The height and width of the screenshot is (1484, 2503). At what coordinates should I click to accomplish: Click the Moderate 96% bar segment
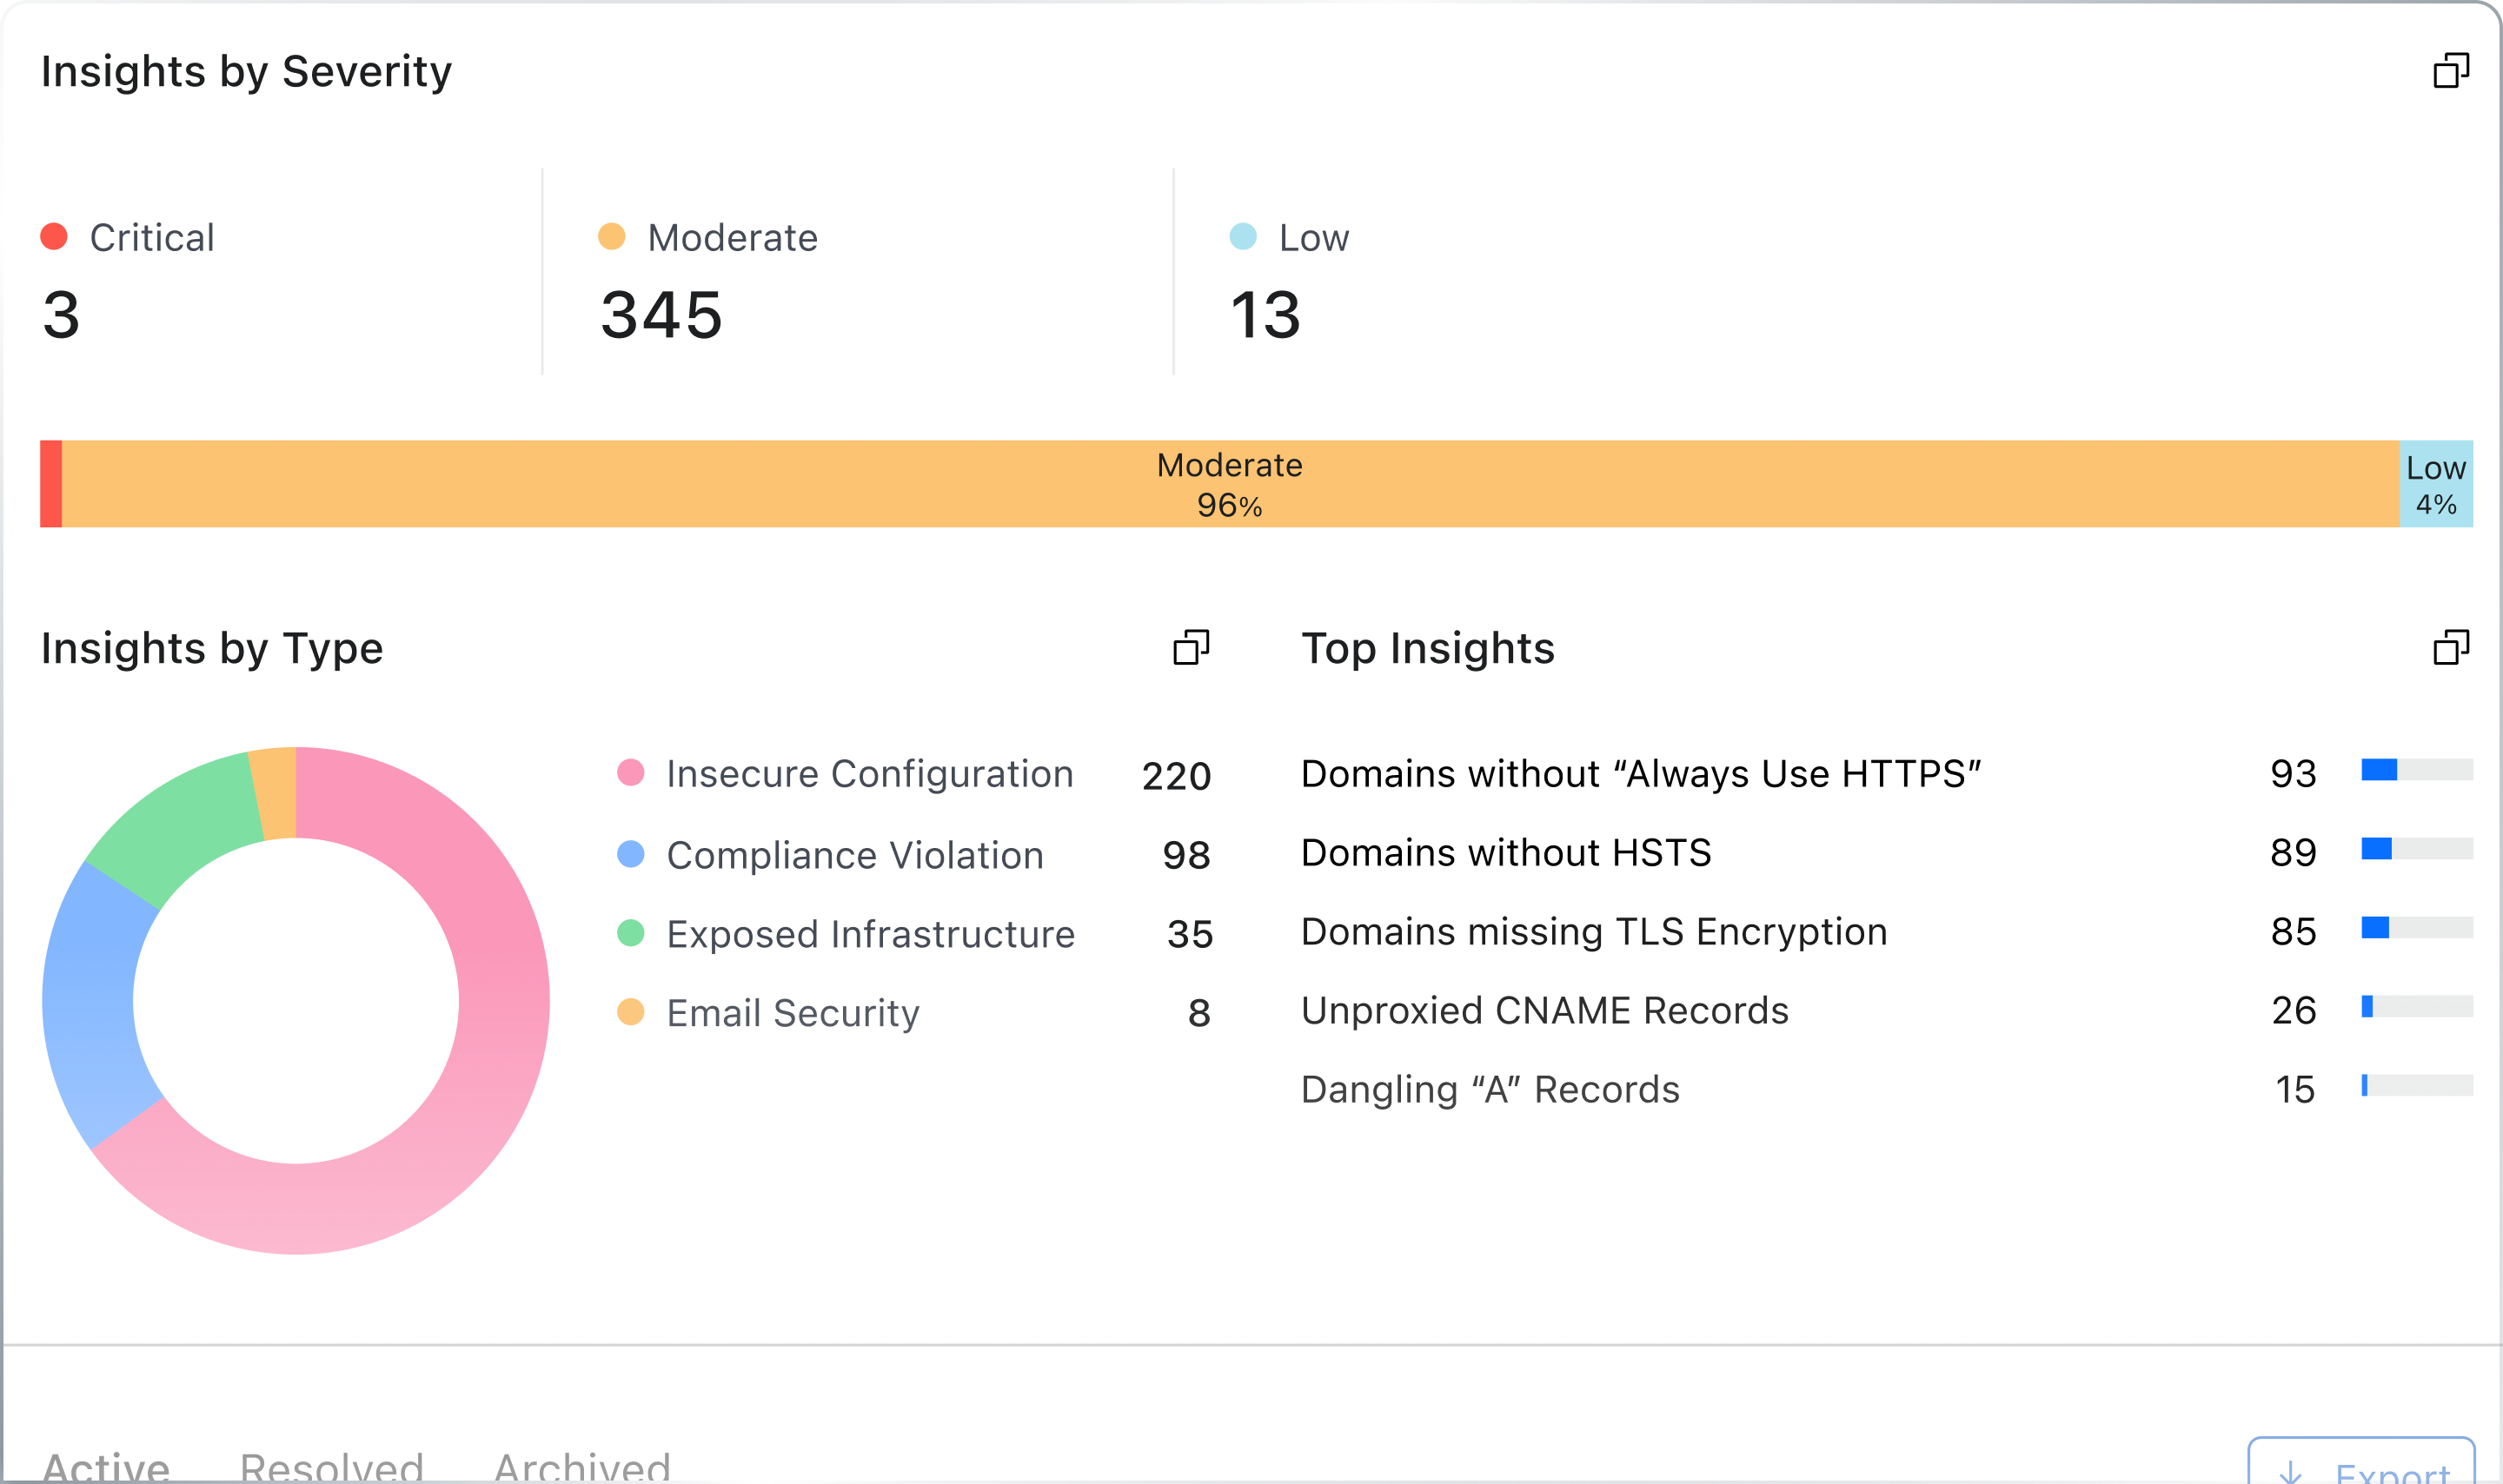[1229, 484]
